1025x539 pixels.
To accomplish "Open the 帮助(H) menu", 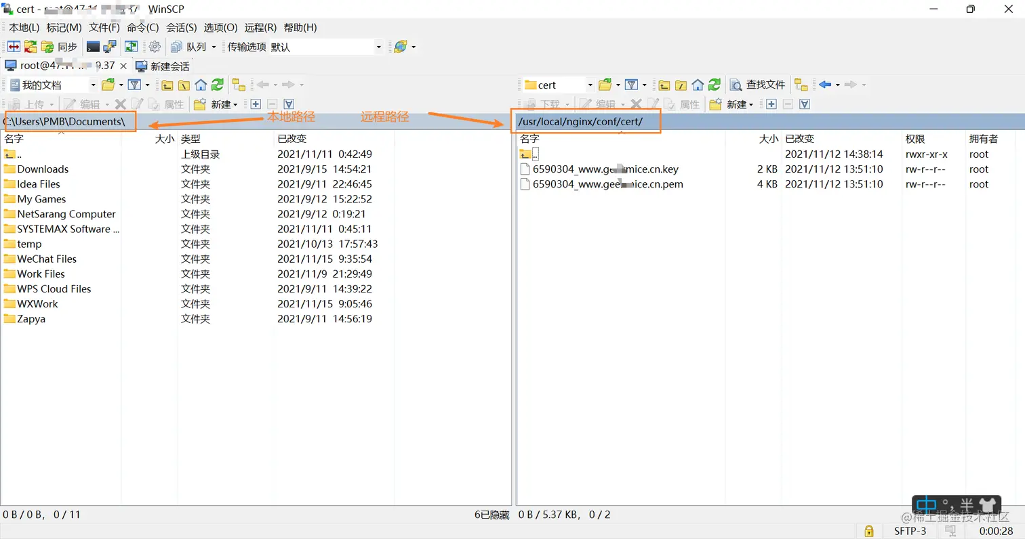I will click(x=300, y=28).
